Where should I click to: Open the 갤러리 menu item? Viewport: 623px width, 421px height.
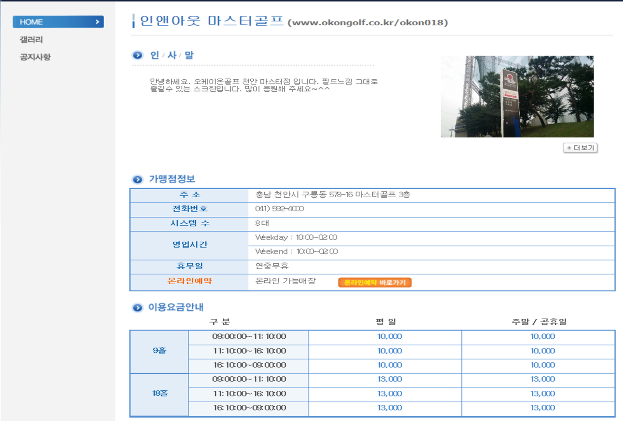pyautogui.click(x=31, y=40)
